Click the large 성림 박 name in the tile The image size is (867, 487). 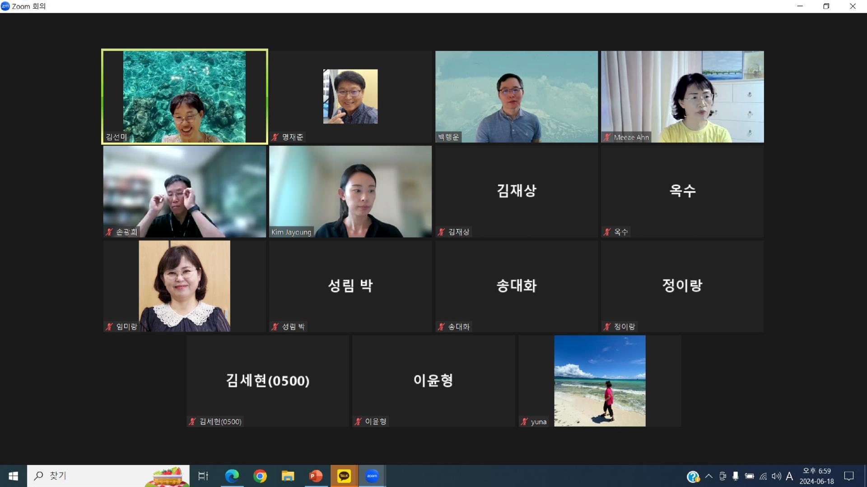350,285
